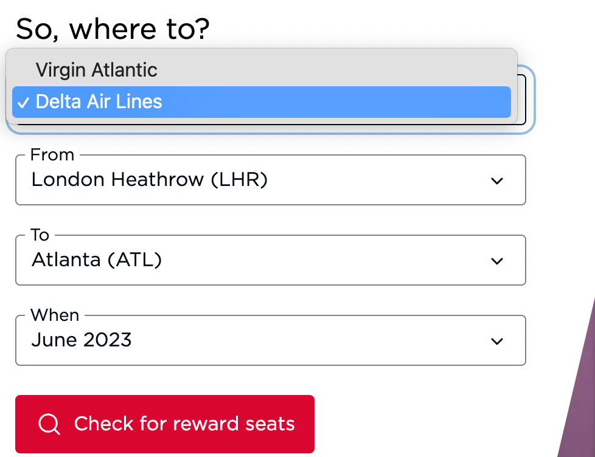The width and height of the screenshot is (595, 457).
Task: Click the chevron arrow in the When field
Action: click(x=496, y=342)
